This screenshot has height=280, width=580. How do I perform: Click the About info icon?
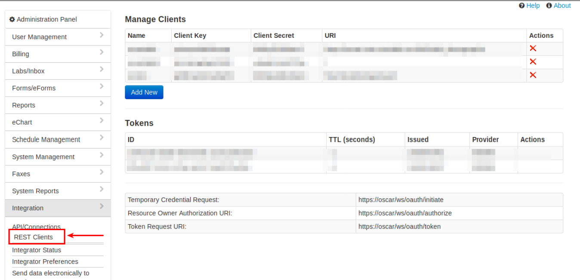[549, 6]
